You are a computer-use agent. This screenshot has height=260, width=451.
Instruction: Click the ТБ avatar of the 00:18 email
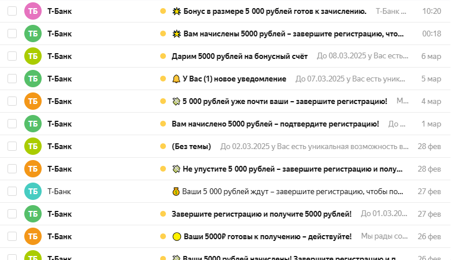point(33,34)
